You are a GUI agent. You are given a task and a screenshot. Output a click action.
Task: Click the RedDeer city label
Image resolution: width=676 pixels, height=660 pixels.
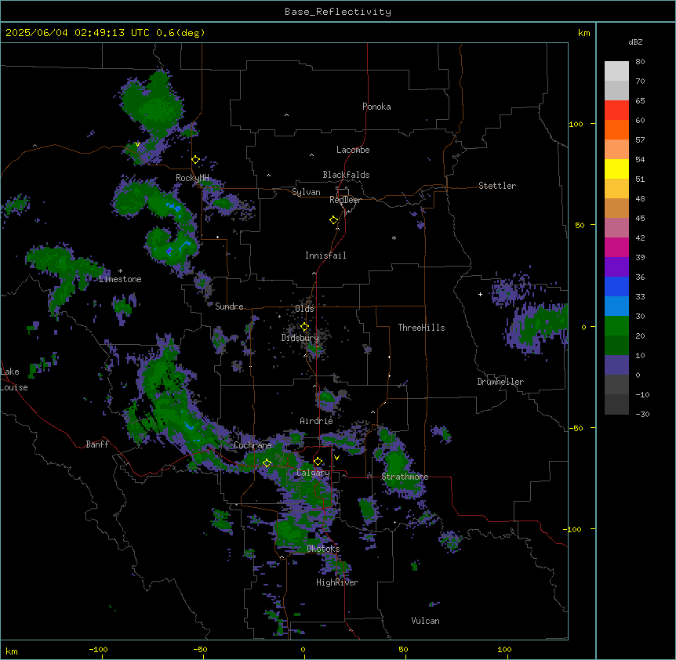pyautogui.click(x=345, y=200)
